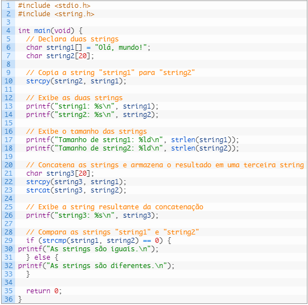Click the strcmp function name on line 29
Image resolution: width=308 pixels, height=305 pixels.
point(54,241)
